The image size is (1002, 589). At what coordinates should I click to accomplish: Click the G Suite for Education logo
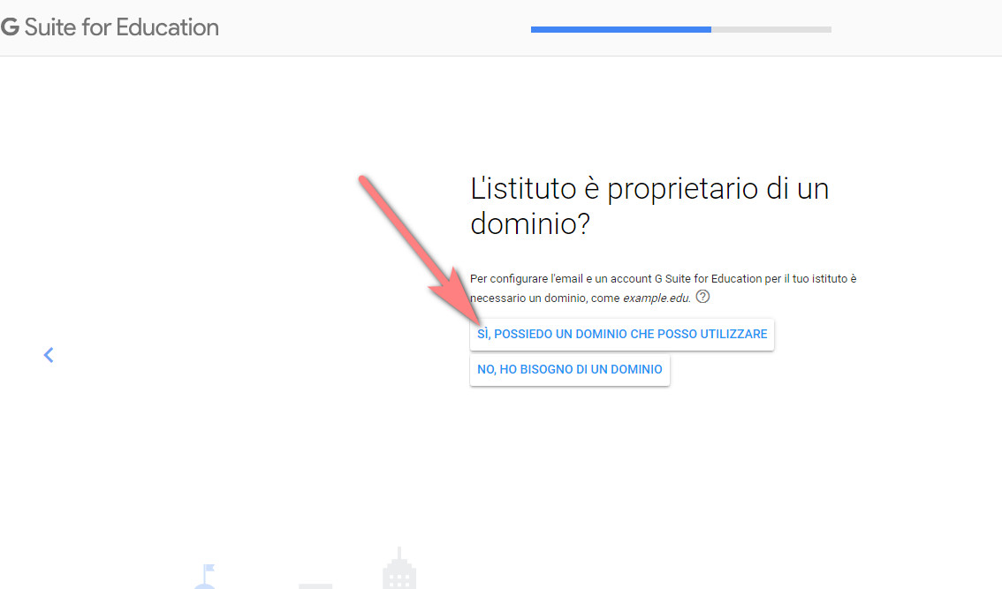(110, 27)
